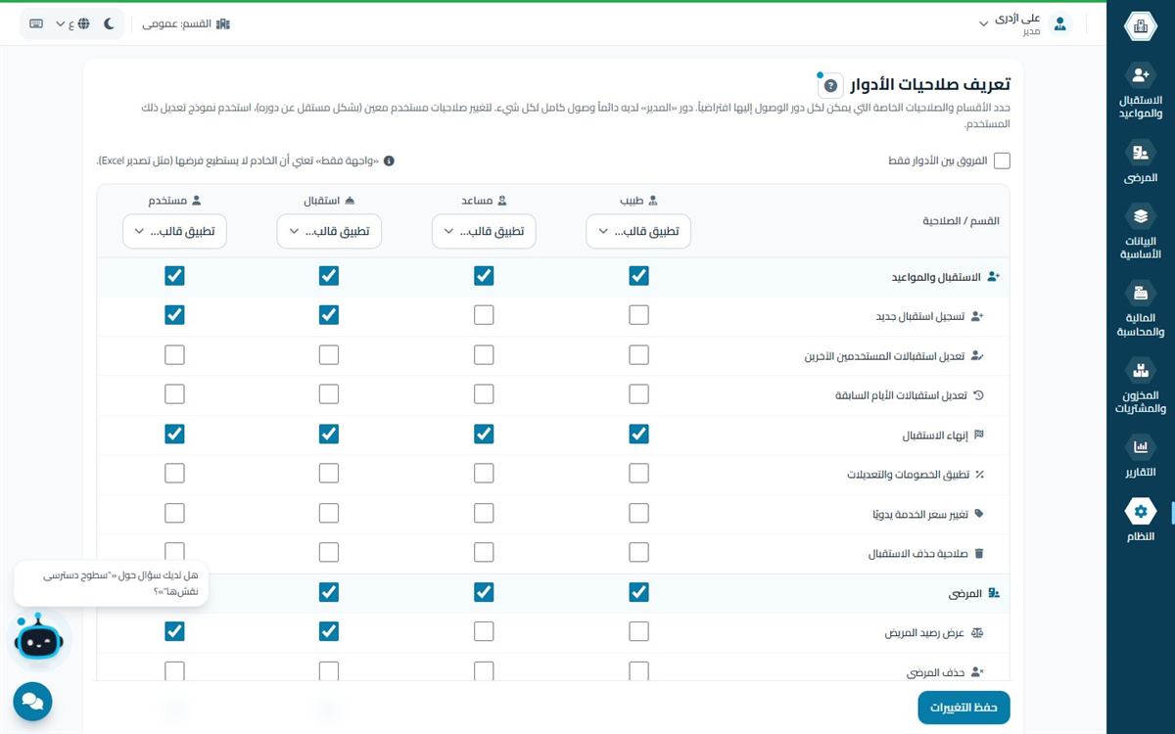1175x734 pixels.
Task: Open التقارير in the sidebar
Action: tap(1140, 456)
